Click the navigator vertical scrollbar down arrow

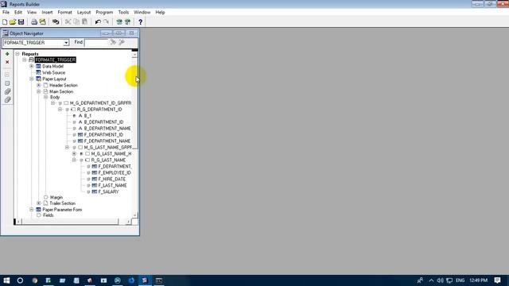tap(134, 215)
